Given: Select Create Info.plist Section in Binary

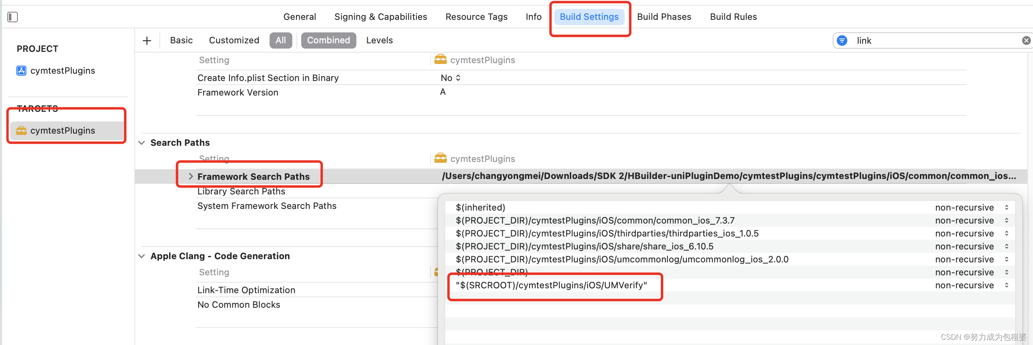Looking at the screenshot, I should (x=268, y=78).
